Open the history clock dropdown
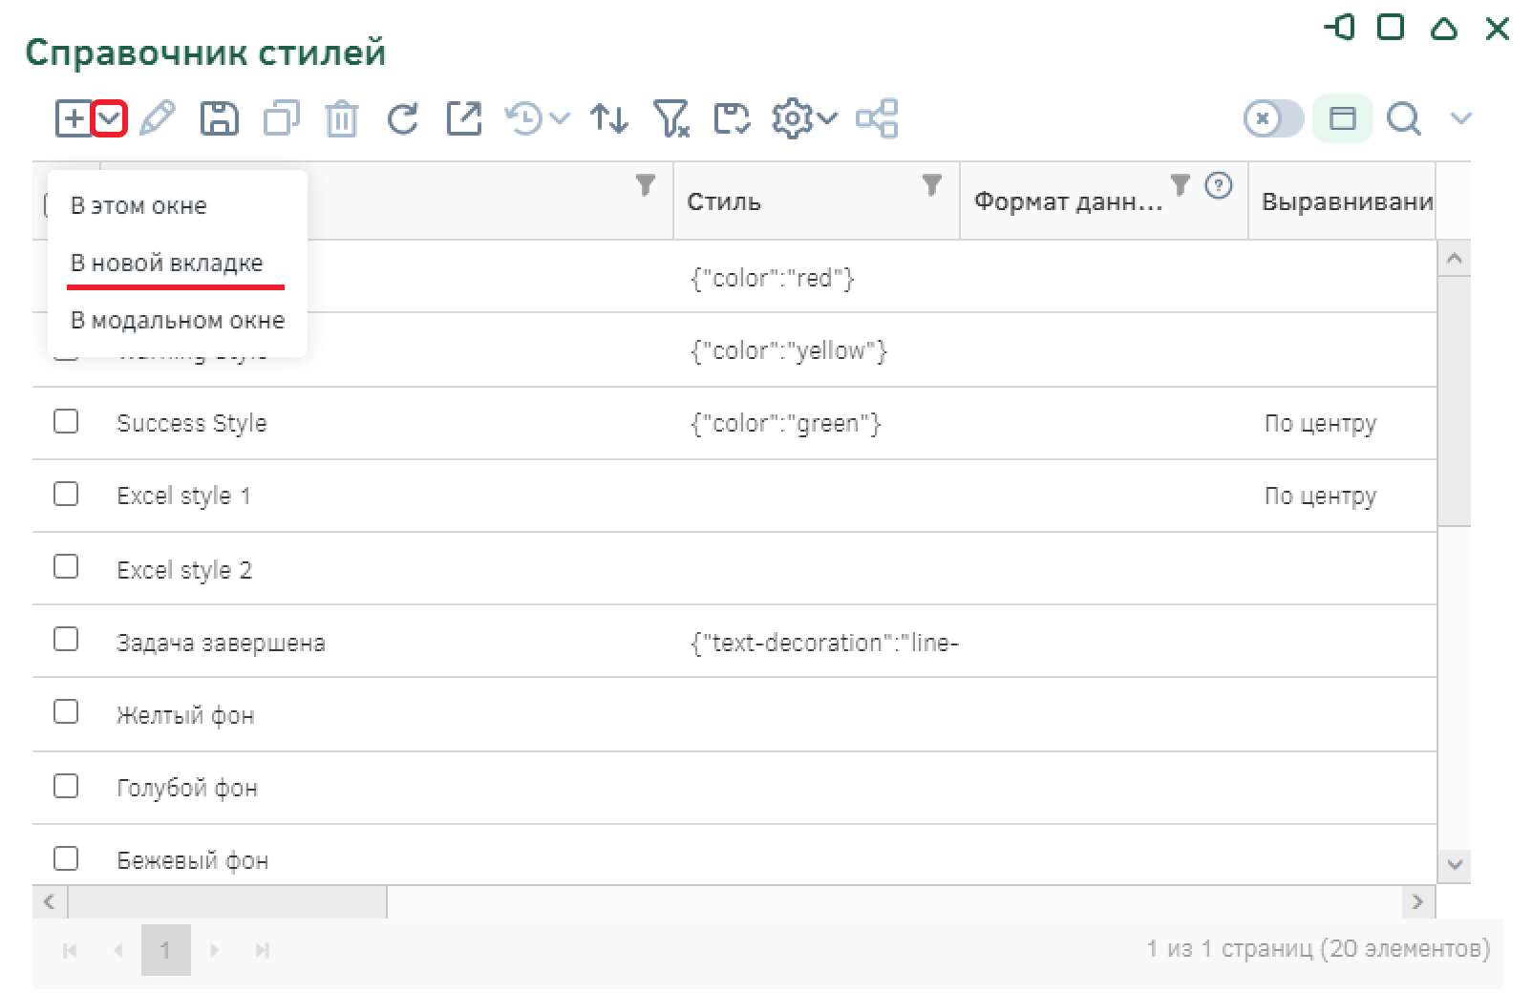This screenshot has height=993, width=1532. (537, 119)
